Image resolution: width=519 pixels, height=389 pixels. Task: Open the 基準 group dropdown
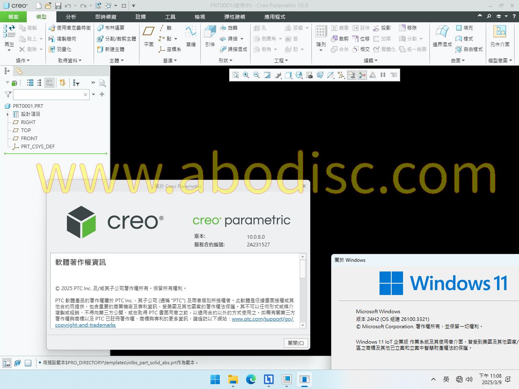pos(170,60)
